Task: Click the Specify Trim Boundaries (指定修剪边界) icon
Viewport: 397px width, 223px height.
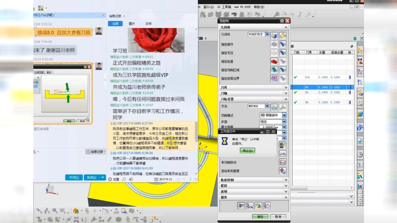Action: pyautogui.click(x=274, y=78)
